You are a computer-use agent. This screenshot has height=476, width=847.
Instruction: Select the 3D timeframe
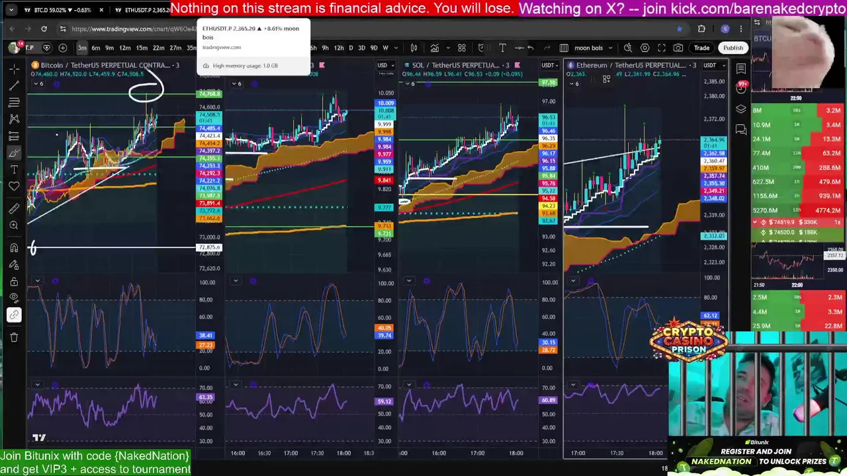coord(361,48)
